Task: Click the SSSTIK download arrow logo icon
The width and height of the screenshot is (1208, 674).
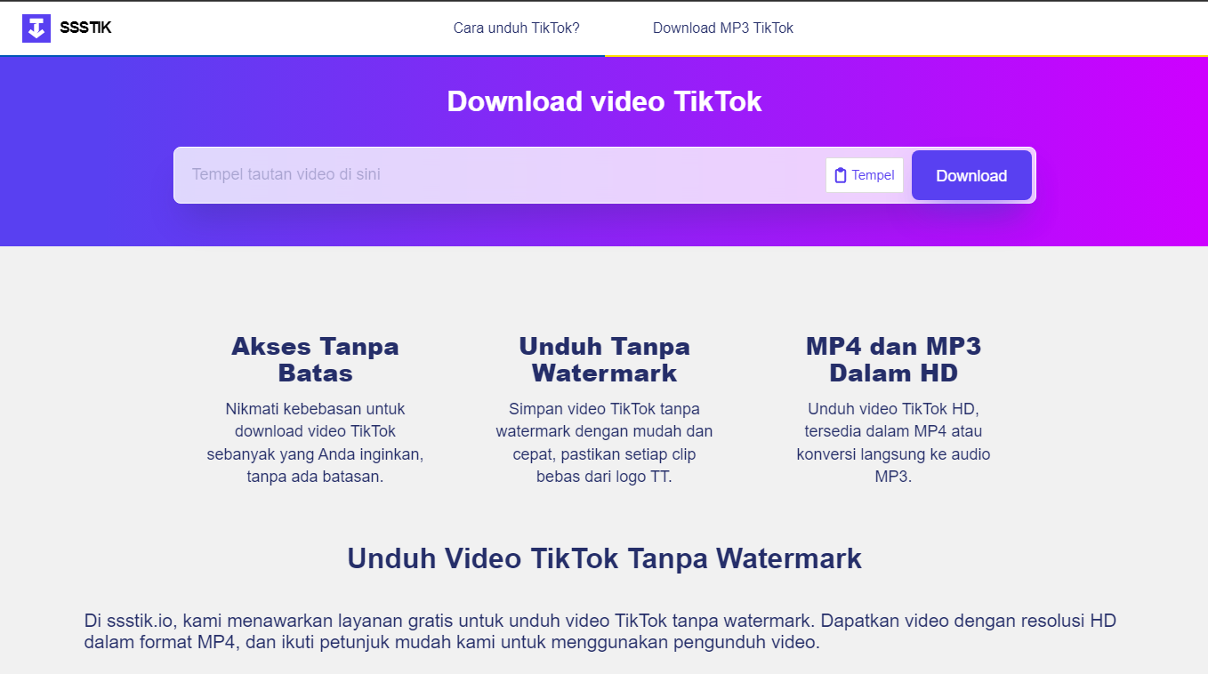Action: point(36,28)
